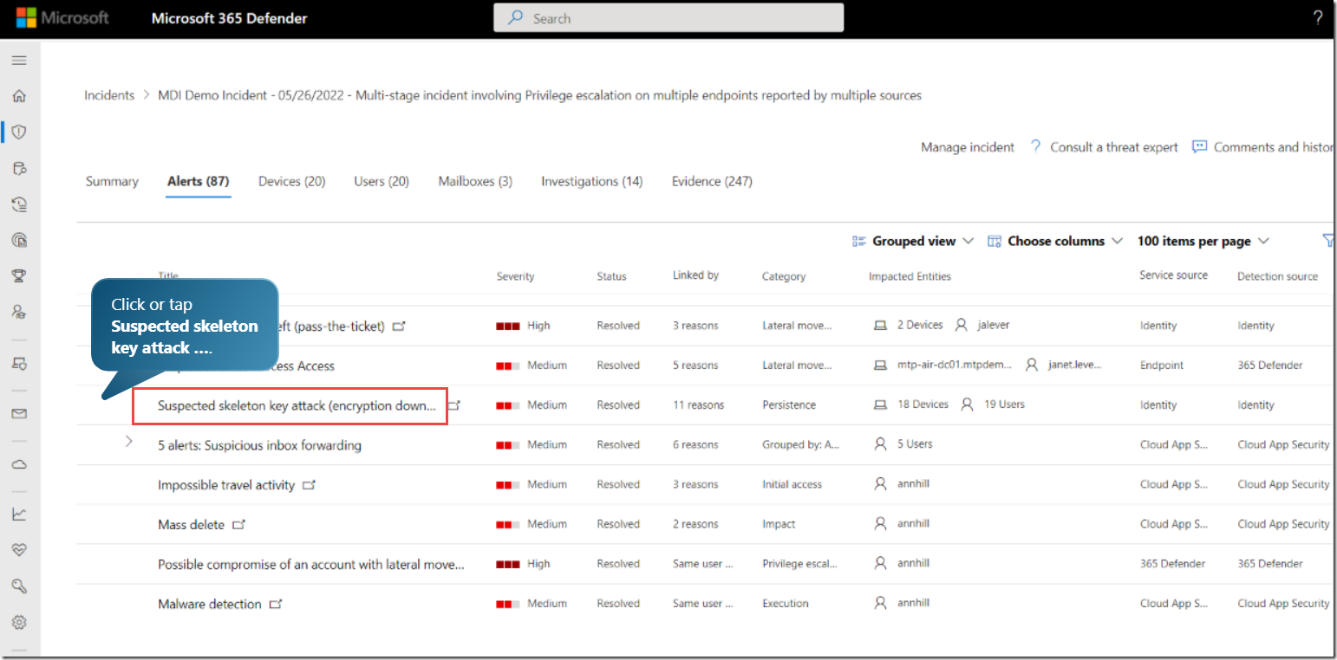Expand the 5 alerts Suspicious inbox forwarding group

[128, 442]
